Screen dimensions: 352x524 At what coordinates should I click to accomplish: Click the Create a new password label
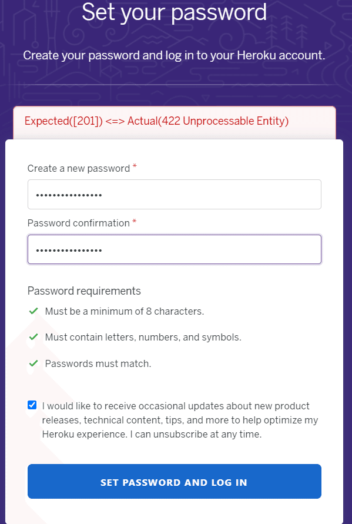79,168
